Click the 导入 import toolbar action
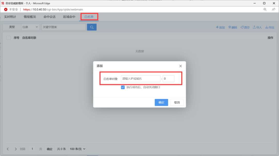This screenshot has height=156, width=279. point(257,27)
